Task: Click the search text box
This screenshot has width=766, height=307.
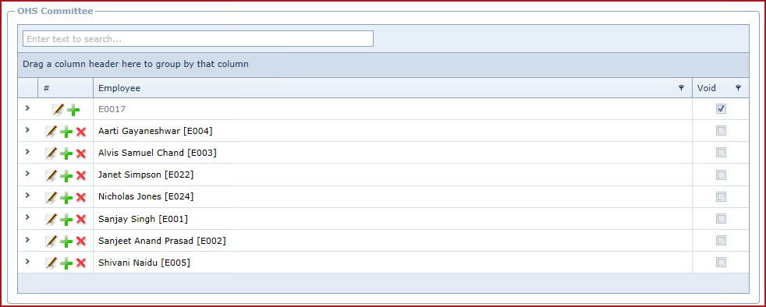Action: point(198,38)
